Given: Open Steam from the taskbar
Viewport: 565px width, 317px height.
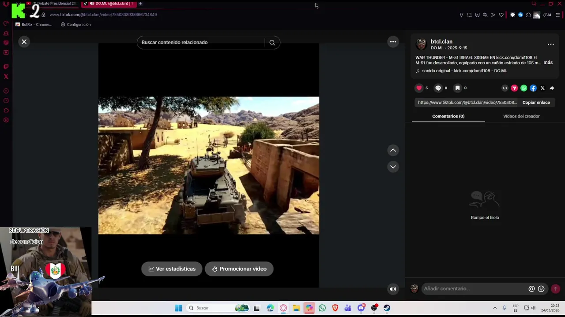Looking at the screenshot, I should [387, 308].
